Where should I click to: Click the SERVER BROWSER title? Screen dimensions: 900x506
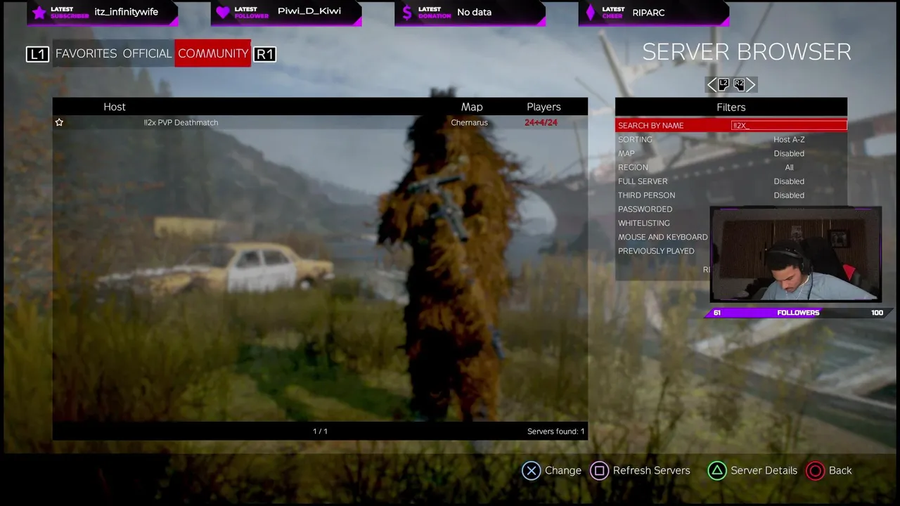coord(747,52)
